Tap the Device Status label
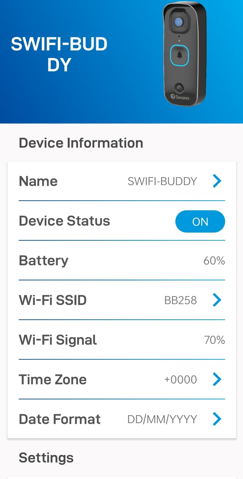243x479 pixels. pyautogui.click(x=64, y=221)
